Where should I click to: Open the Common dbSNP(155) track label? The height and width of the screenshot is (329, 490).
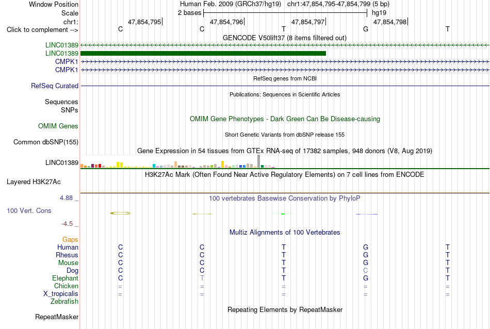tap(45, 142)
